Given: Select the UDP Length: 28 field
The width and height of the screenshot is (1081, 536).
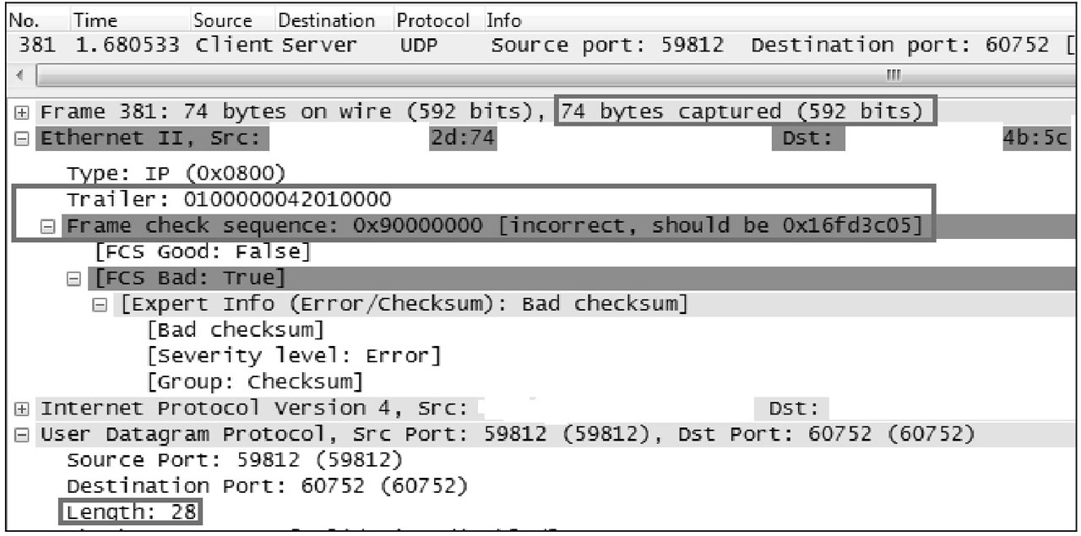Looking at the screenshot, I should (x=130, y=512).
